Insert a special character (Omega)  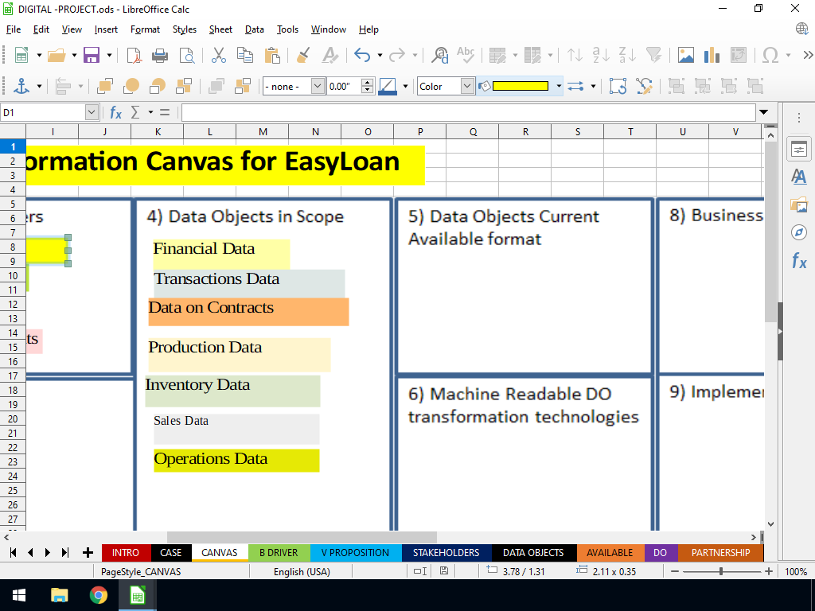(770, 55)
